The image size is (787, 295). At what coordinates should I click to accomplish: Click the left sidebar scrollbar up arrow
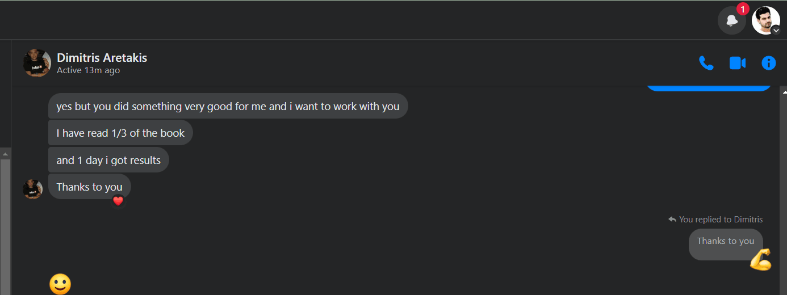click(5, 154)
